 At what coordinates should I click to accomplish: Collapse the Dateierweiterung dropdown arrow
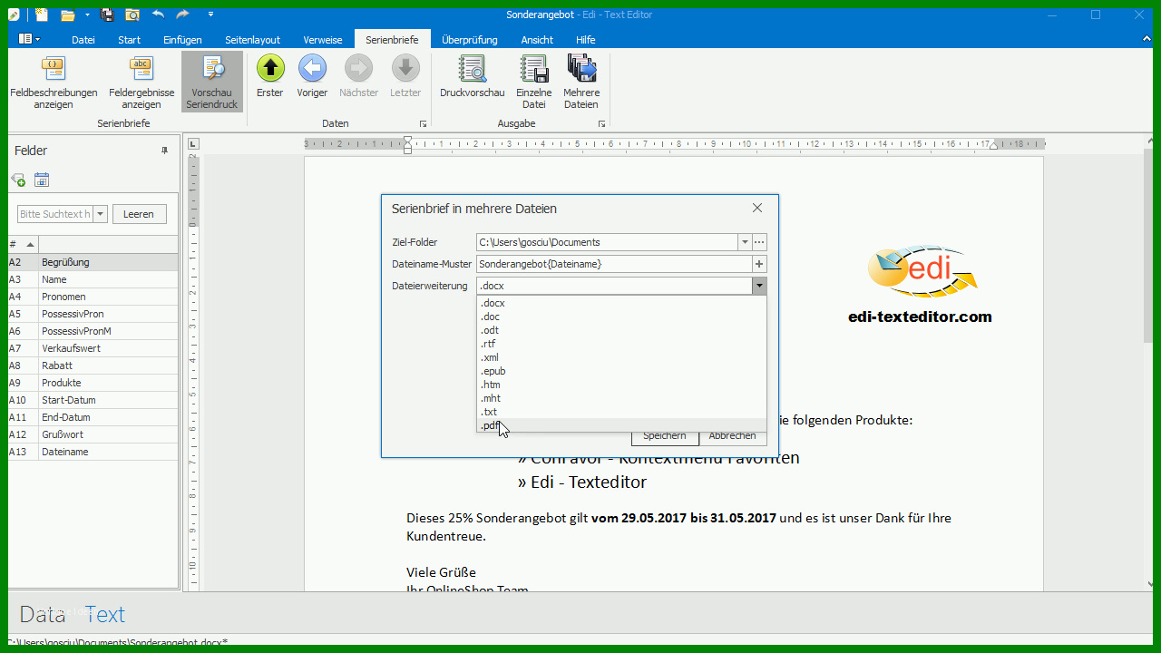coord(759,286)
